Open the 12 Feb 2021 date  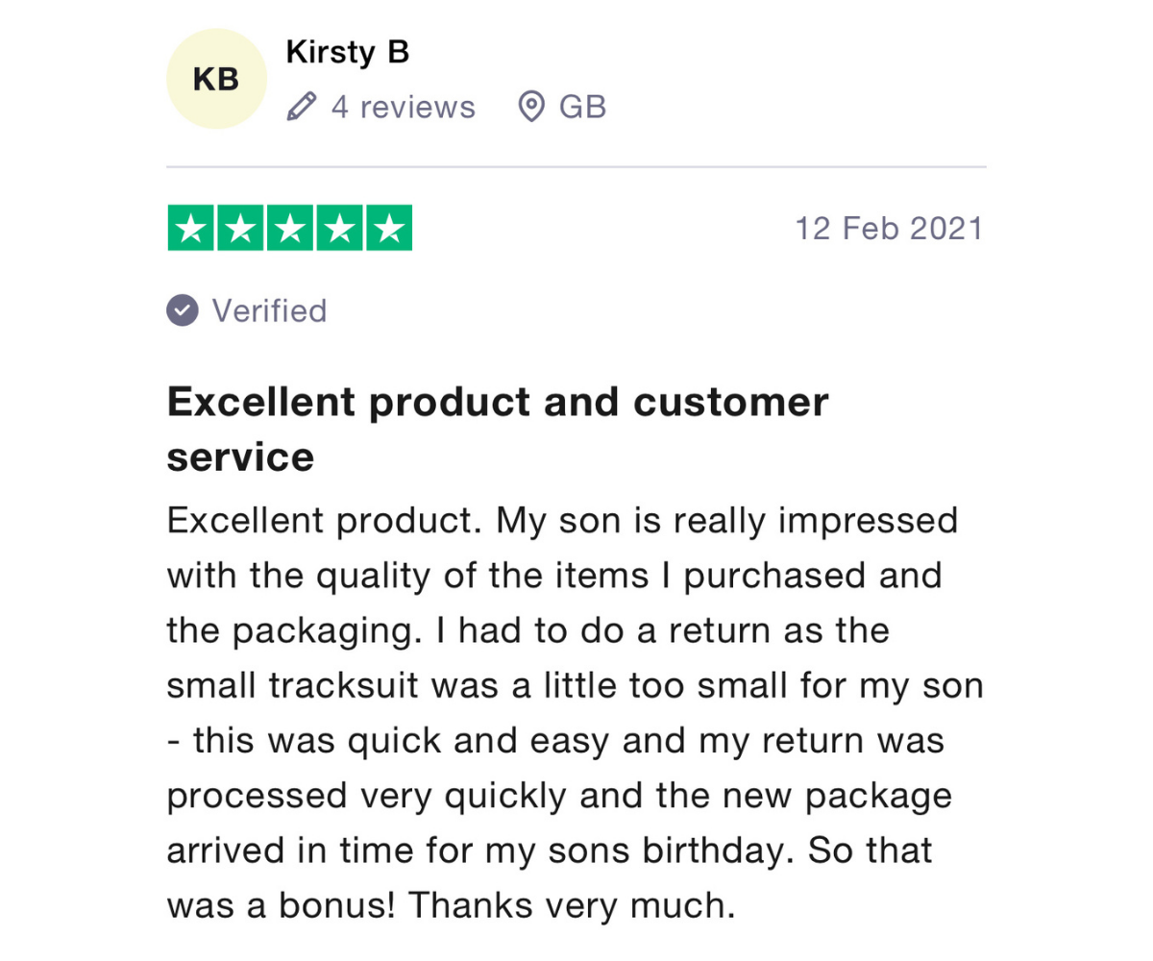pos(889,229)
